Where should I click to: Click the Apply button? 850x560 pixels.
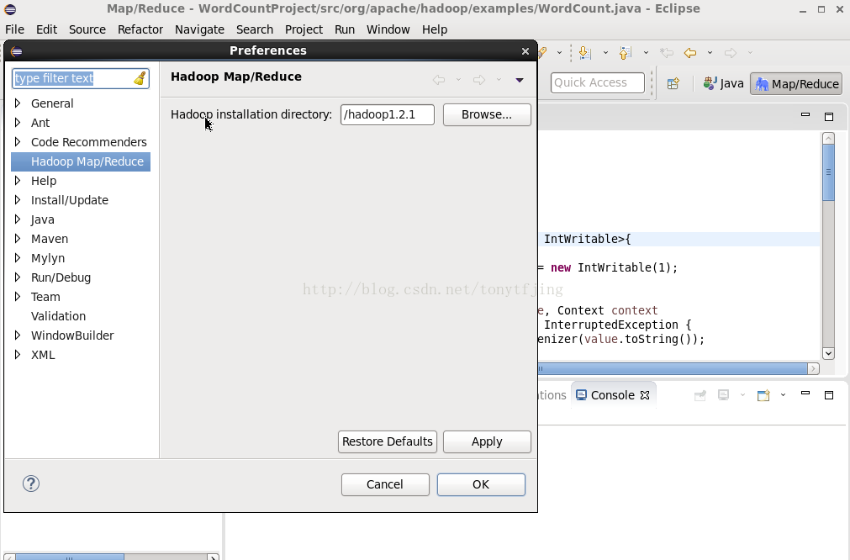pos(487,441)
